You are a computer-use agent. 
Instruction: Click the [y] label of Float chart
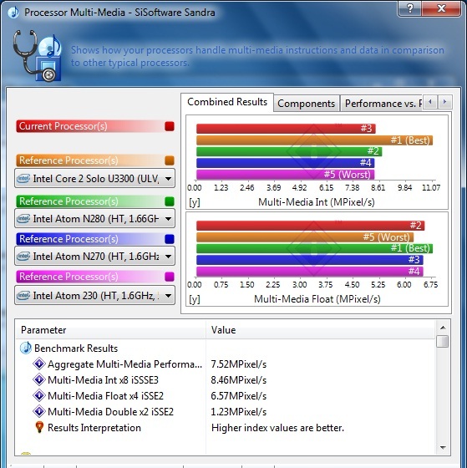195,299
